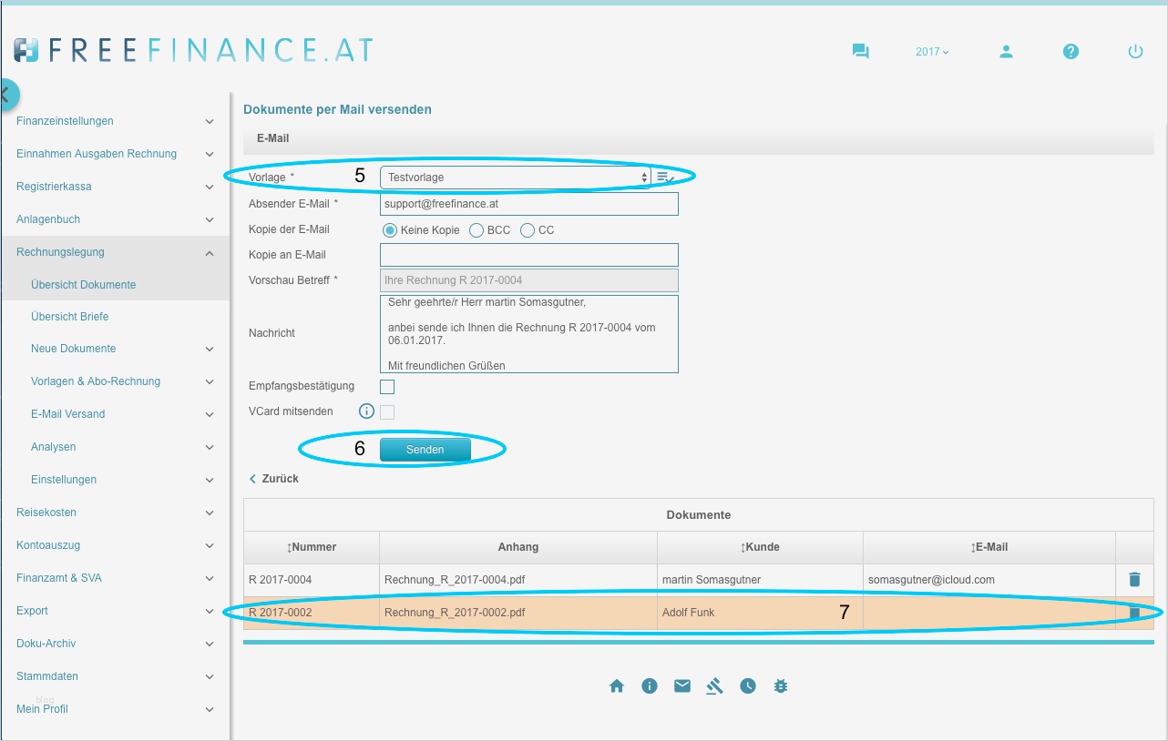Click the logout power icon

tap(1135, 52)
